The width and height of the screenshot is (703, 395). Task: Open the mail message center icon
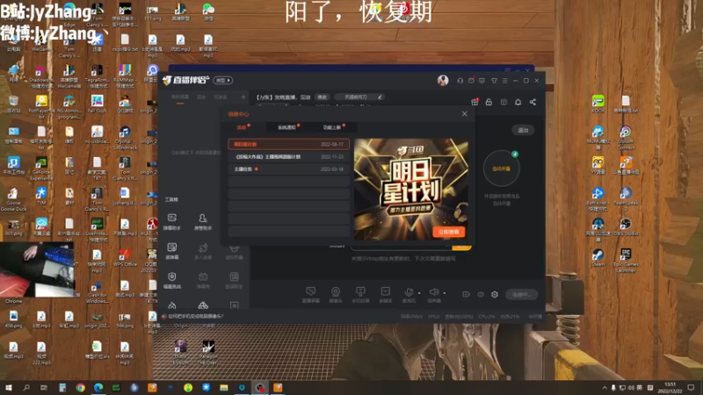tap(471, 81)
